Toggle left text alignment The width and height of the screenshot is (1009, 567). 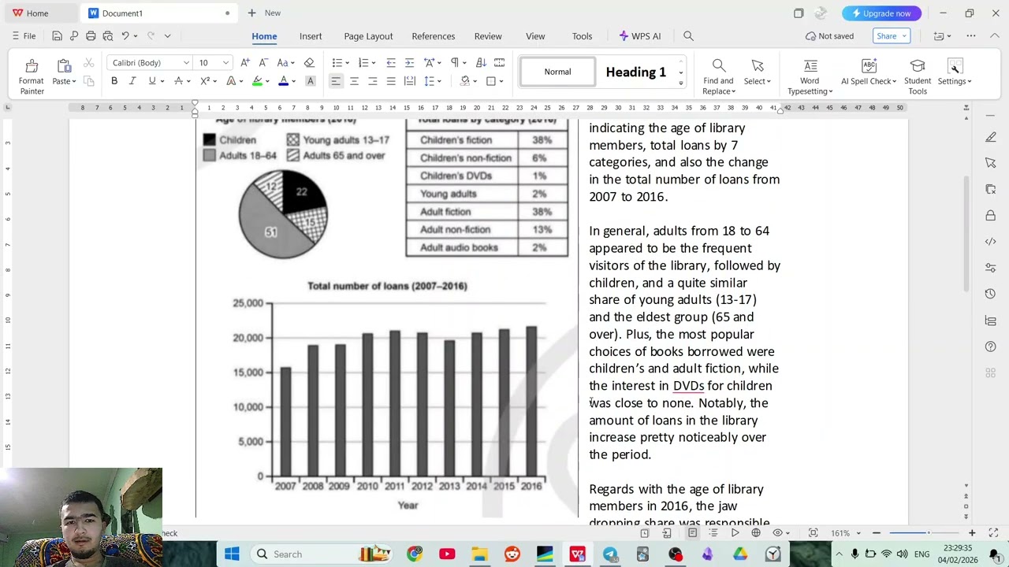coord(336,81)
